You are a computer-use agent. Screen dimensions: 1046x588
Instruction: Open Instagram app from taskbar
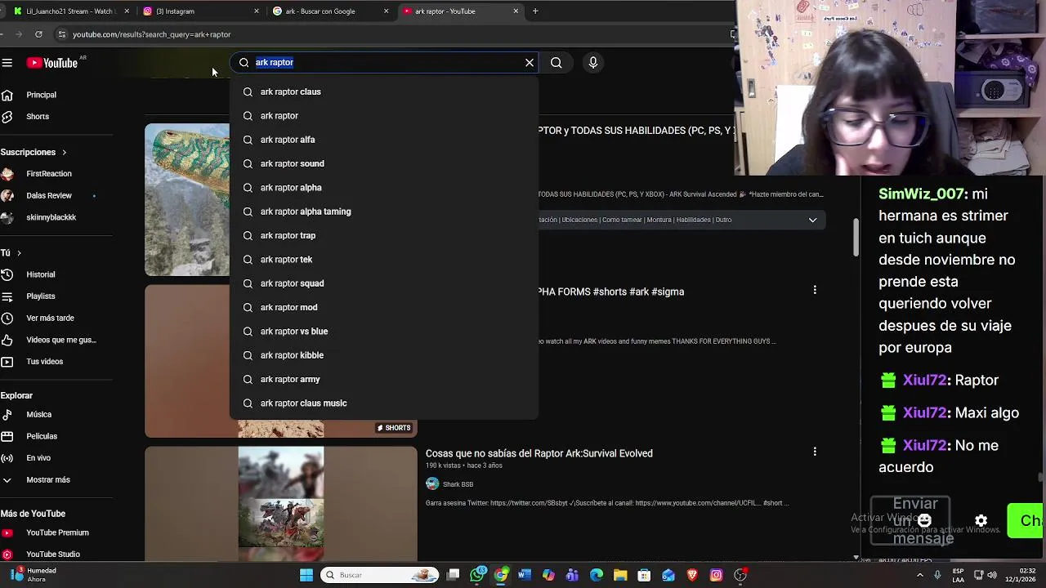(x=716, y=575)
